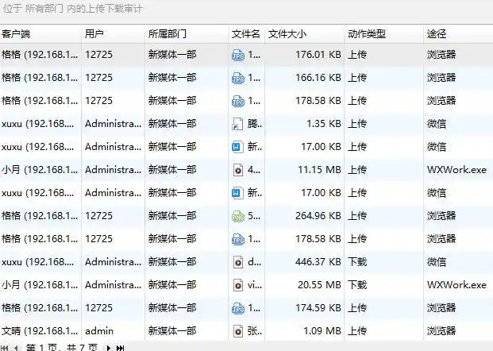Click 格格 client cell in 166.16 KB row

pos(40,78)
